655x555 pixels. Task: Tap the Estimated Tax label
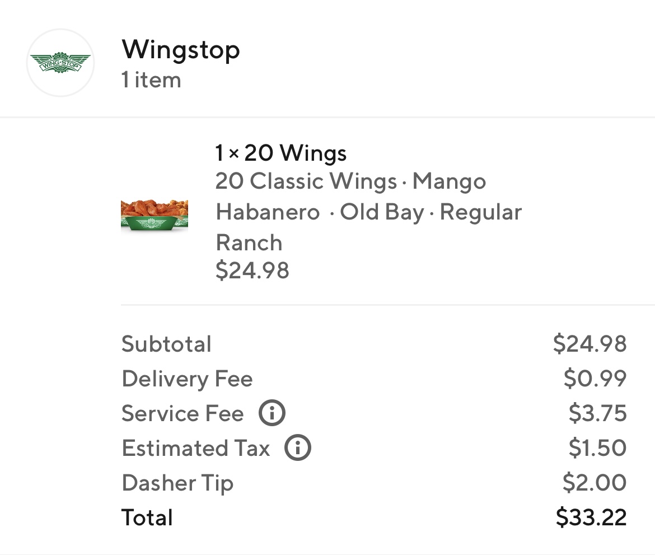(196, 449)
